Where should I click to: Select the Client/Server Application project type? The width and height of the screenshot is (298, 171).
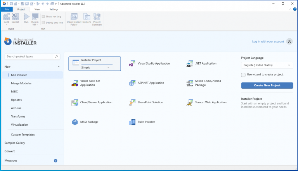[92, 103]
